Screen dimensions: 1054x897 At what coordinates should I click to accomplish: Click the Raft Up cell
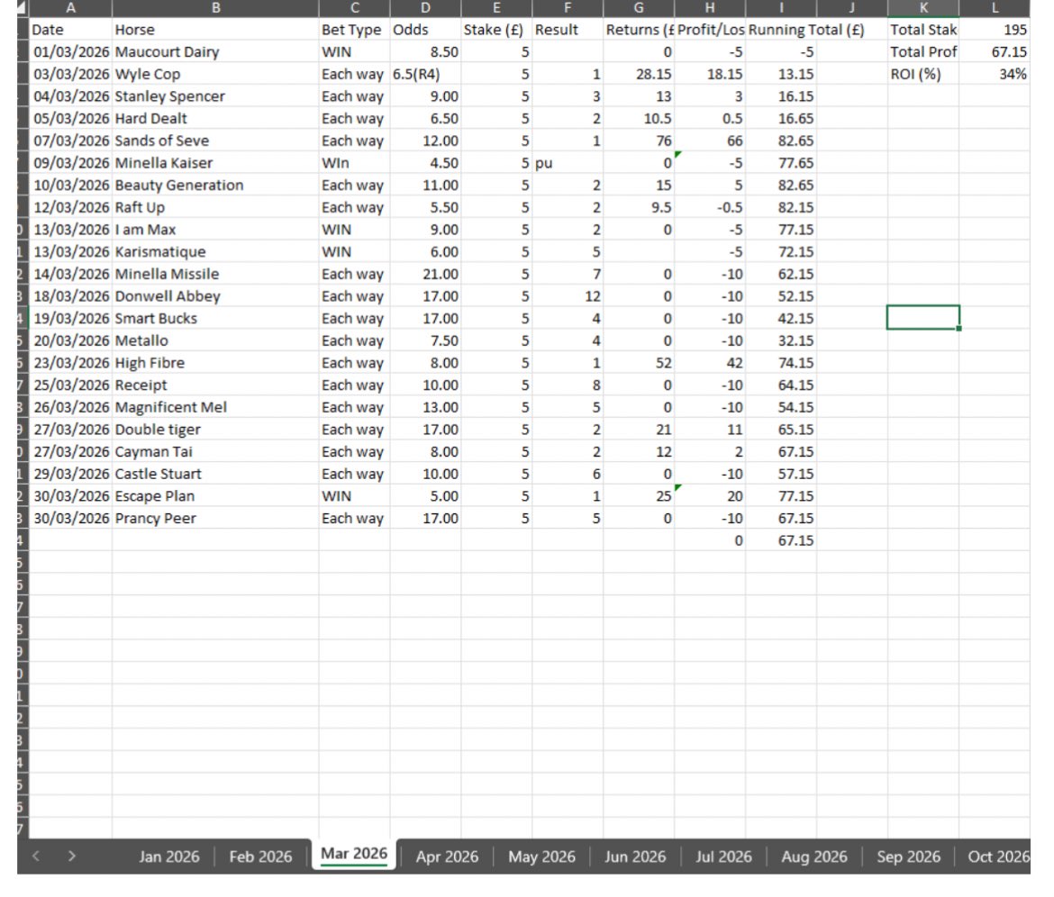[215, 207]
